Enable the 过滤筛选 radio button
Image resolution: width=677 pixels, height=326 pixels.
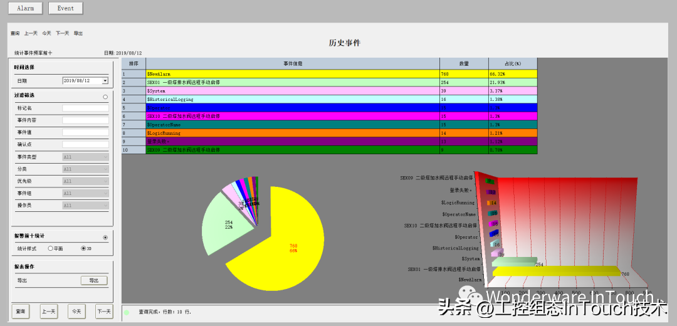[105, 97]
